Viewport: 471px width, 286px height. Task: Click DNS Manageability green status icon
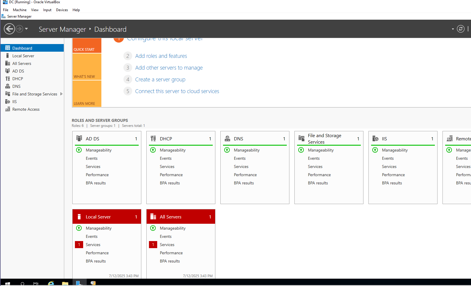[x=227, y=150]
